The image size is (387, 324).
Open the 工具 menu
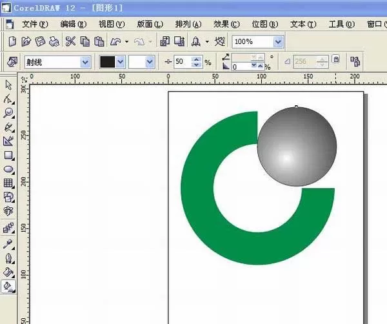[342, 24]
